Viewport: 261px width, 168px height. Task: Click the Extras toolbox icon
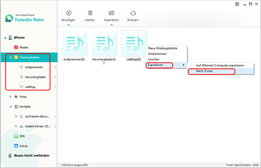click(x=16, y=146)
